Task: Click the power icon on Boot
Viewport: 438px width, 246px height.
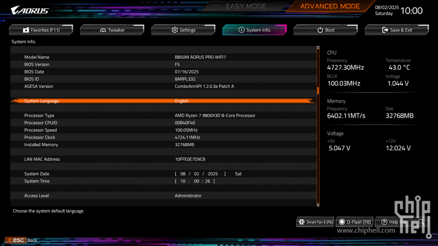Action: pyautogui.click(x=320, y=30)
